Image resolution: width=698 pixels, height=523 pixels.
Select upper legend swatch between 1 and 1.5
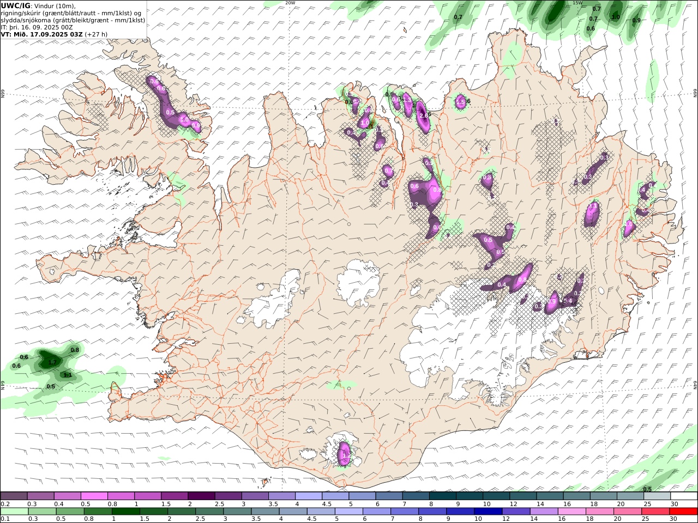tap(148, 496)
